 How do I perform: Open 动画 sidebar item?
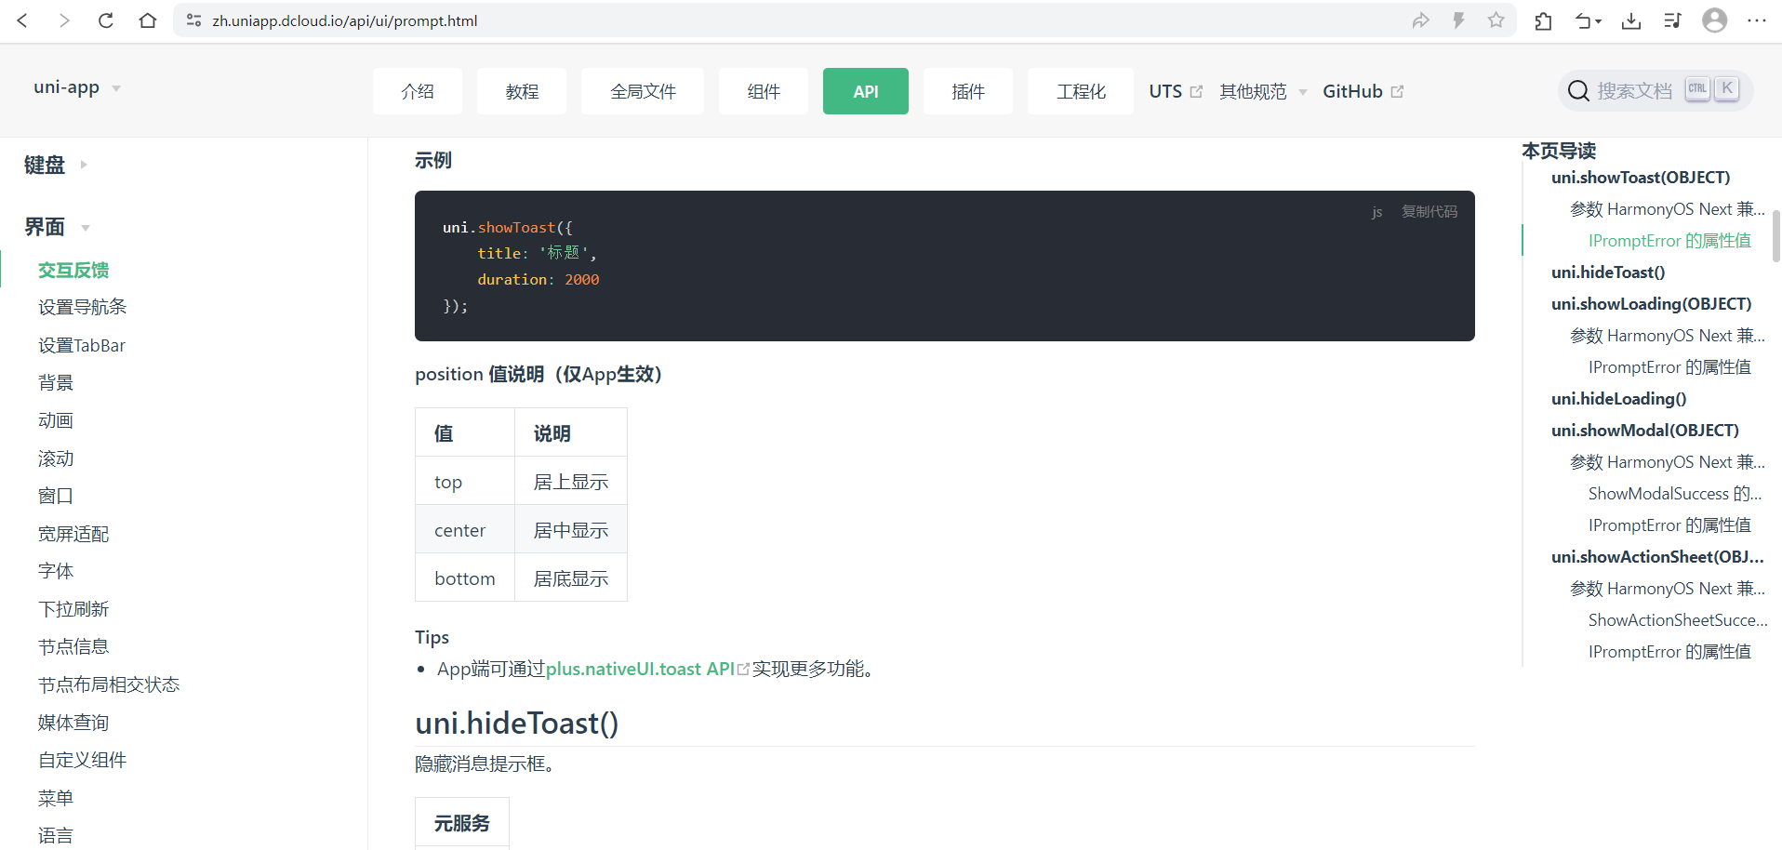click(x=56, y=420)
